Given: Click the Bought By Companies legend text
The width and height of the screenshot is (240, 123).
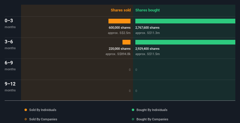Looking at the screenshot, I should pos(152,119).
